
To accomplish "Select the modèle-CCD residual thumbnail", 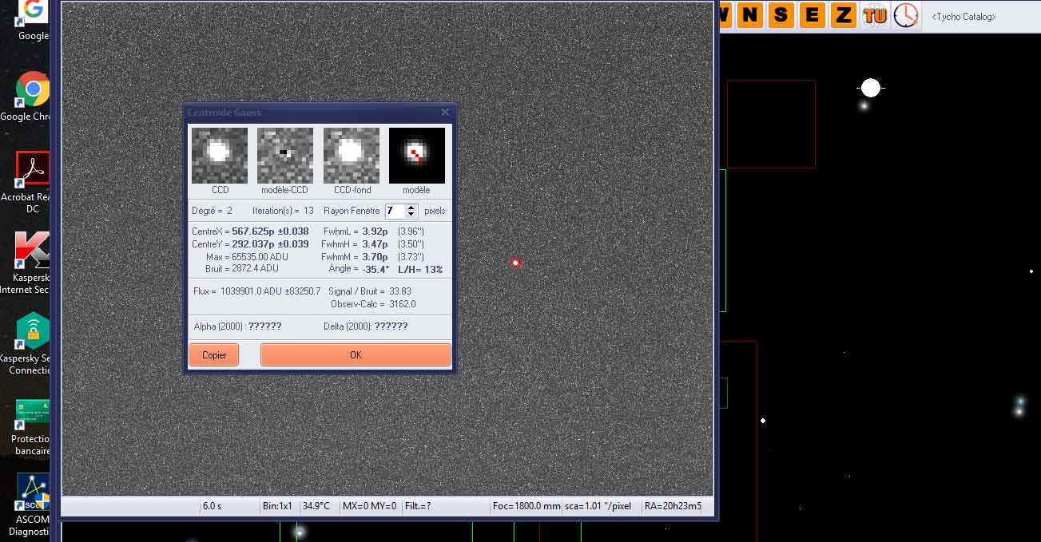I will (285, 156).
